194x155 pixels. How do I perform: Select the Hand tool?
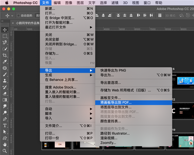pyautogui.click(x=5, y=144)
